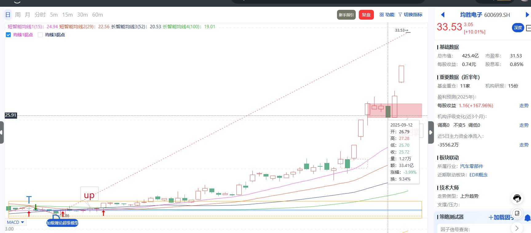Expand 每股收益 forecast via 走势 link

524,106
